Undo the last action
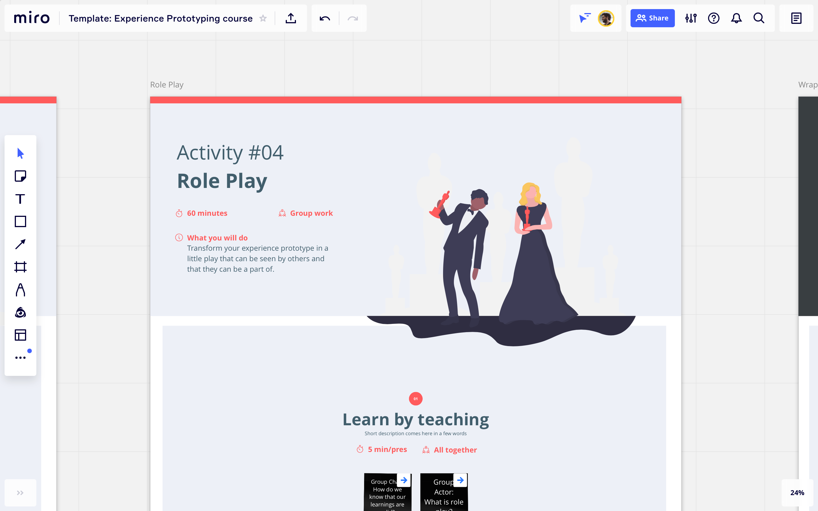This screenshot has height=511, width=818. pos(325,18)
